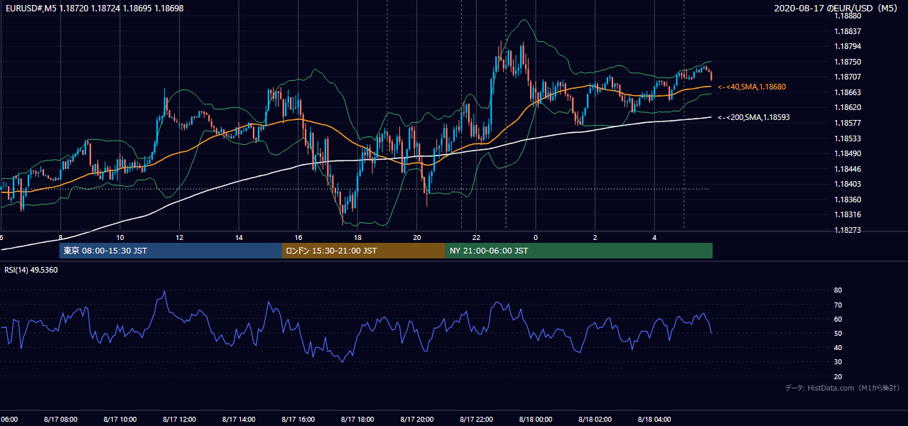Image resolution: width=908 pixels, height=426 pixels.
Task: Click price axis value 1.18577
Action: tap(848, 123)
